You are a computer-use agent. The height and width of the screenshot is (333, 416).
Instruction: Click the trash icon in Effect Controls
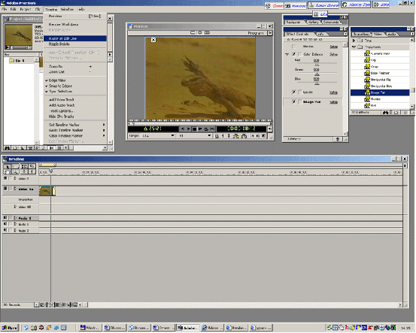pos(338,139)
